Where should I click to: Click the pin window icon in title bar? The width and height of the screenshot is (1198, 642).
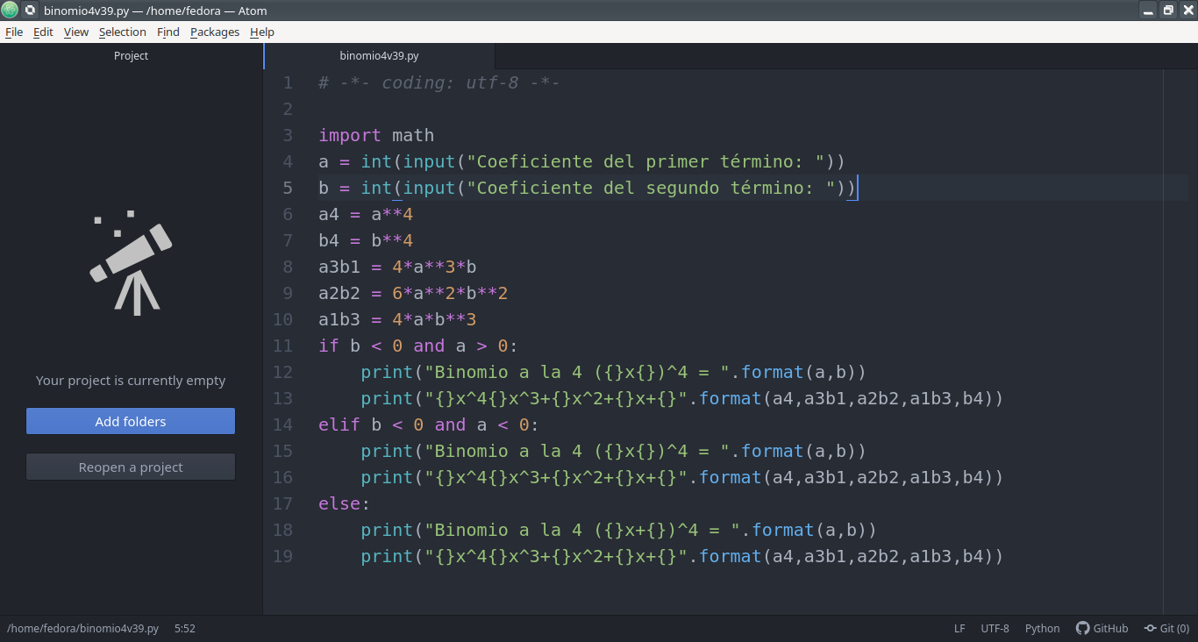30,11
